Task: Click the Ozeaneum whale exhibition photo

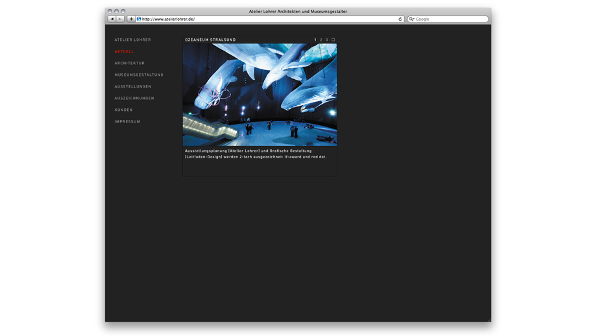Action: (x=260, y=95)
